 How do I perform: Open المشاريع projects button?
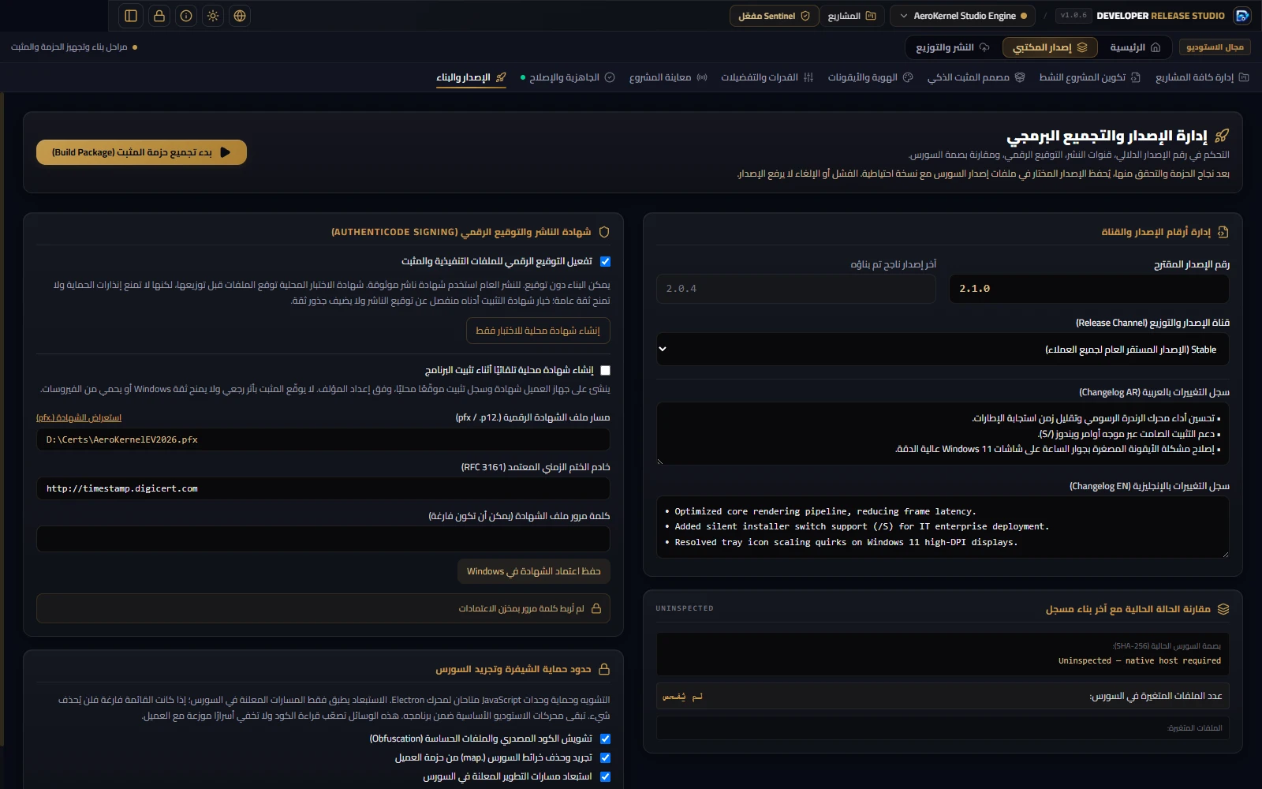pos(852,16)
